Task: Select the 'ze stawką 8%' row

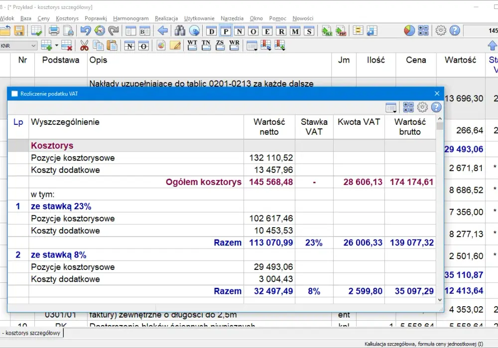Action: [x=222, y=255]
